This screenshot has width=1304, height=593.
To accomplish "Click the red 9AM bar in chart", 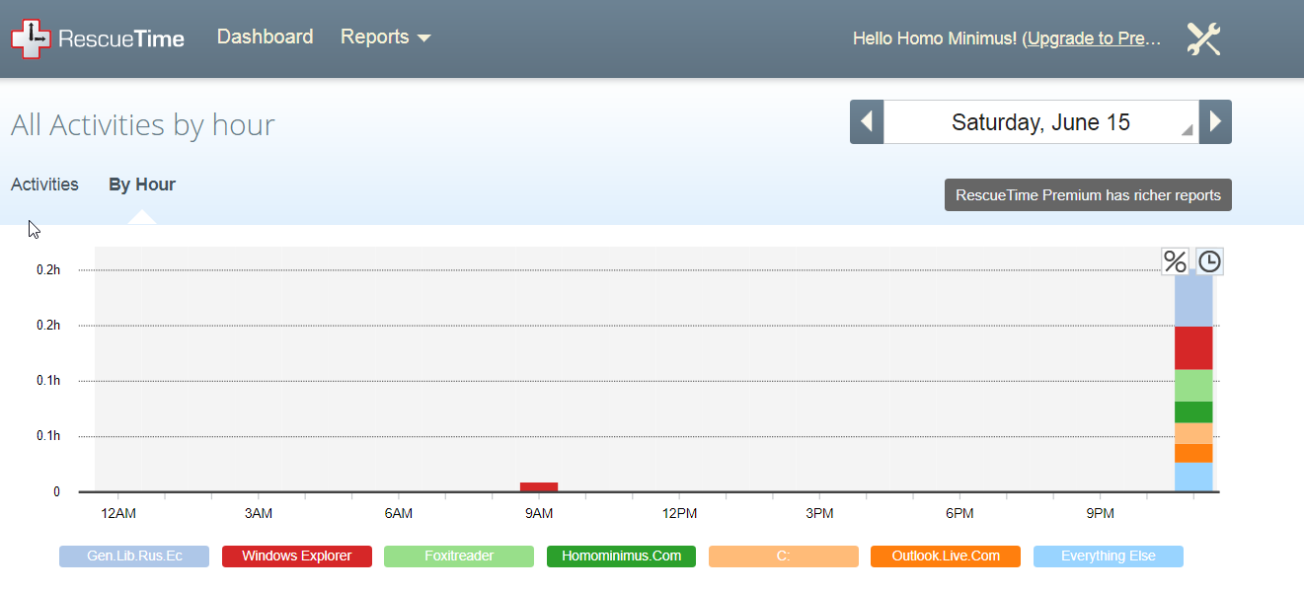I will click(539, 486).
